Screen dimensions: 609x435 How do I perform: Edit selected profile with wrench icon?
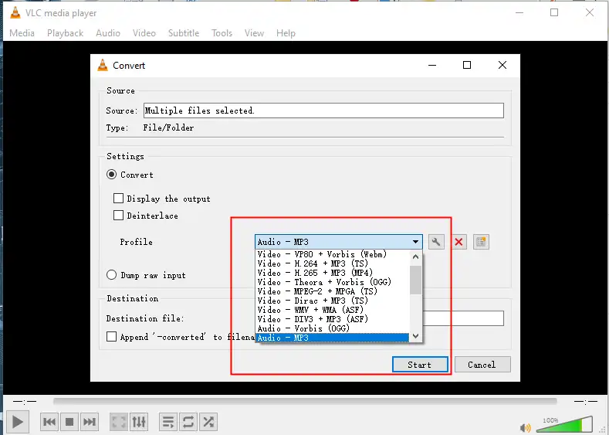click(436, 242)
